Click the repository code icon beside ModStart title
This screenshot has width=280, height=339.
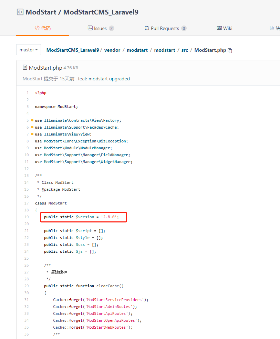point(20,12)
